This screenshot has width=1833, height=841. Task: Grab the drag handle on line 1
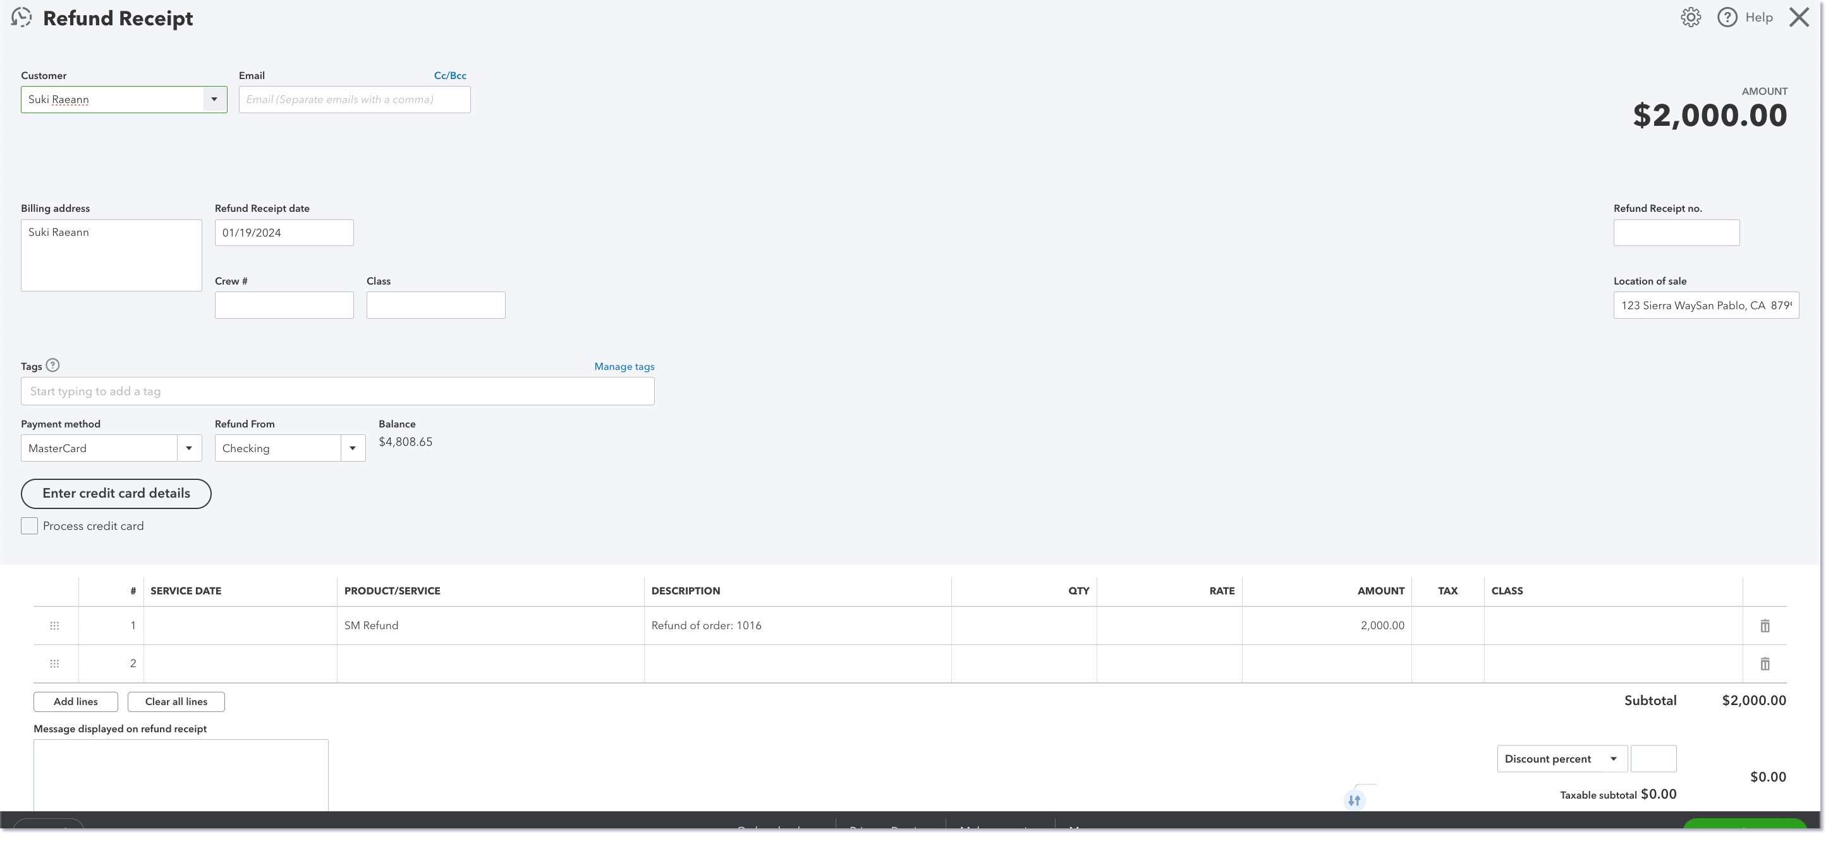click(54, 625)
